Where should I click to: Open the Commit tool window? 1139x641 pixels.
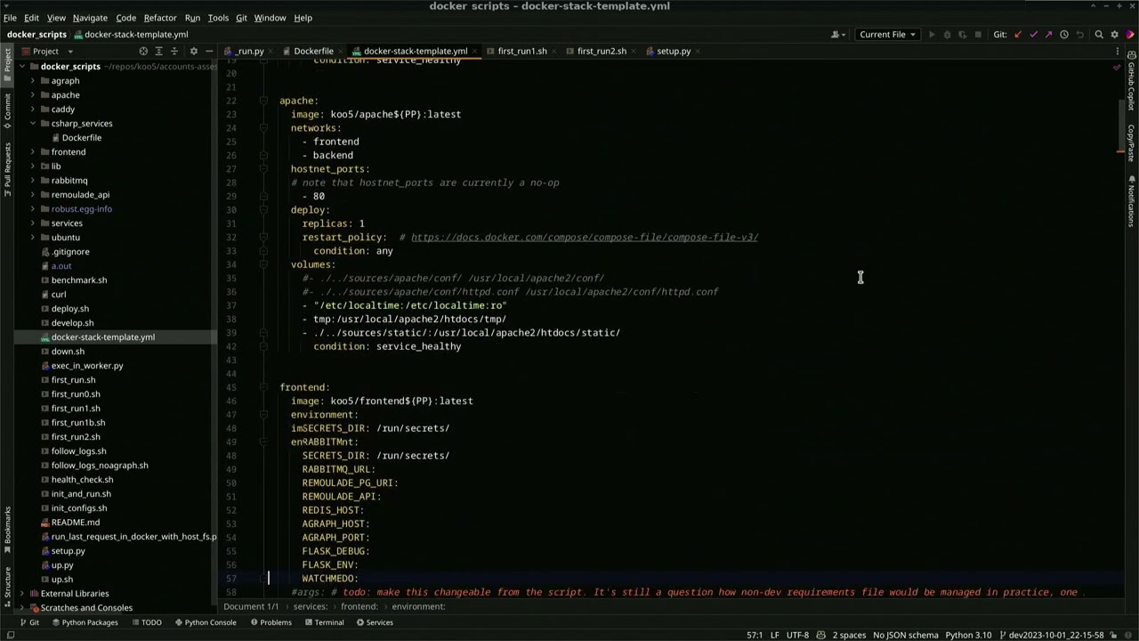click(x=7, y=112)
